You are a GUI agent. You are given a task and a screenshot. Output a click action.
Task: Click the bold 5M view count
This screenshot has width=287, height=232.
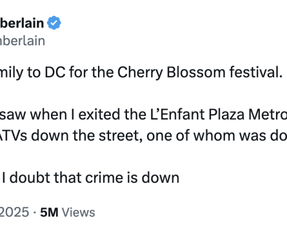click(x=49, y=212)
